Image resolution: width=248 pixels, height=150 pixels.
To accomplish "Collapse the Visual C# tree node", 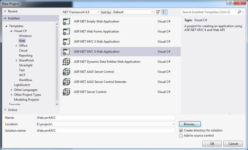I will [x=11, y=31].
